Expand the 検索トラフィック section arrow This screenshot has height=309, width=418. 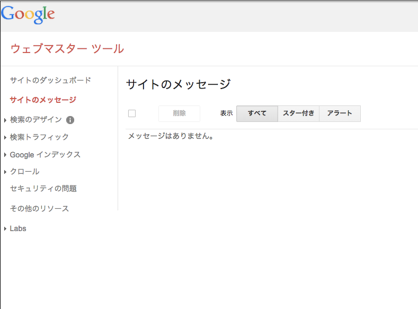click(x=5, y=138)
